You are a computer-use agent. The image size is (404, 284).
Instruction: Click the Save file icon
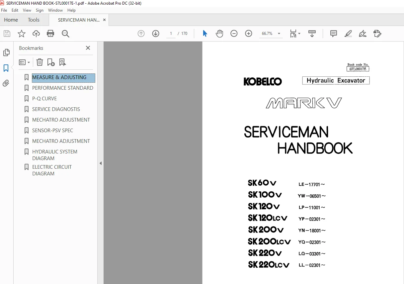point(7,34)
